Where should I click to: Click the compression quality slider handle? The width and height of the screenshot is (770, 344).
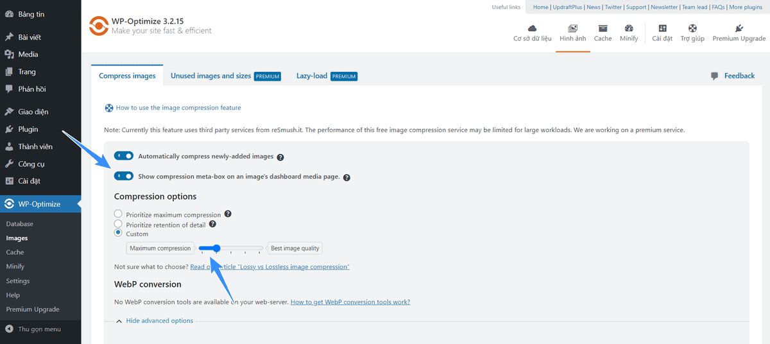[x=216, y=248]
